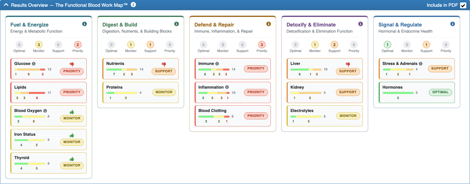Click the Glucose PRIORITY badge
Screen dimensions: 470x184
(72, 72)
